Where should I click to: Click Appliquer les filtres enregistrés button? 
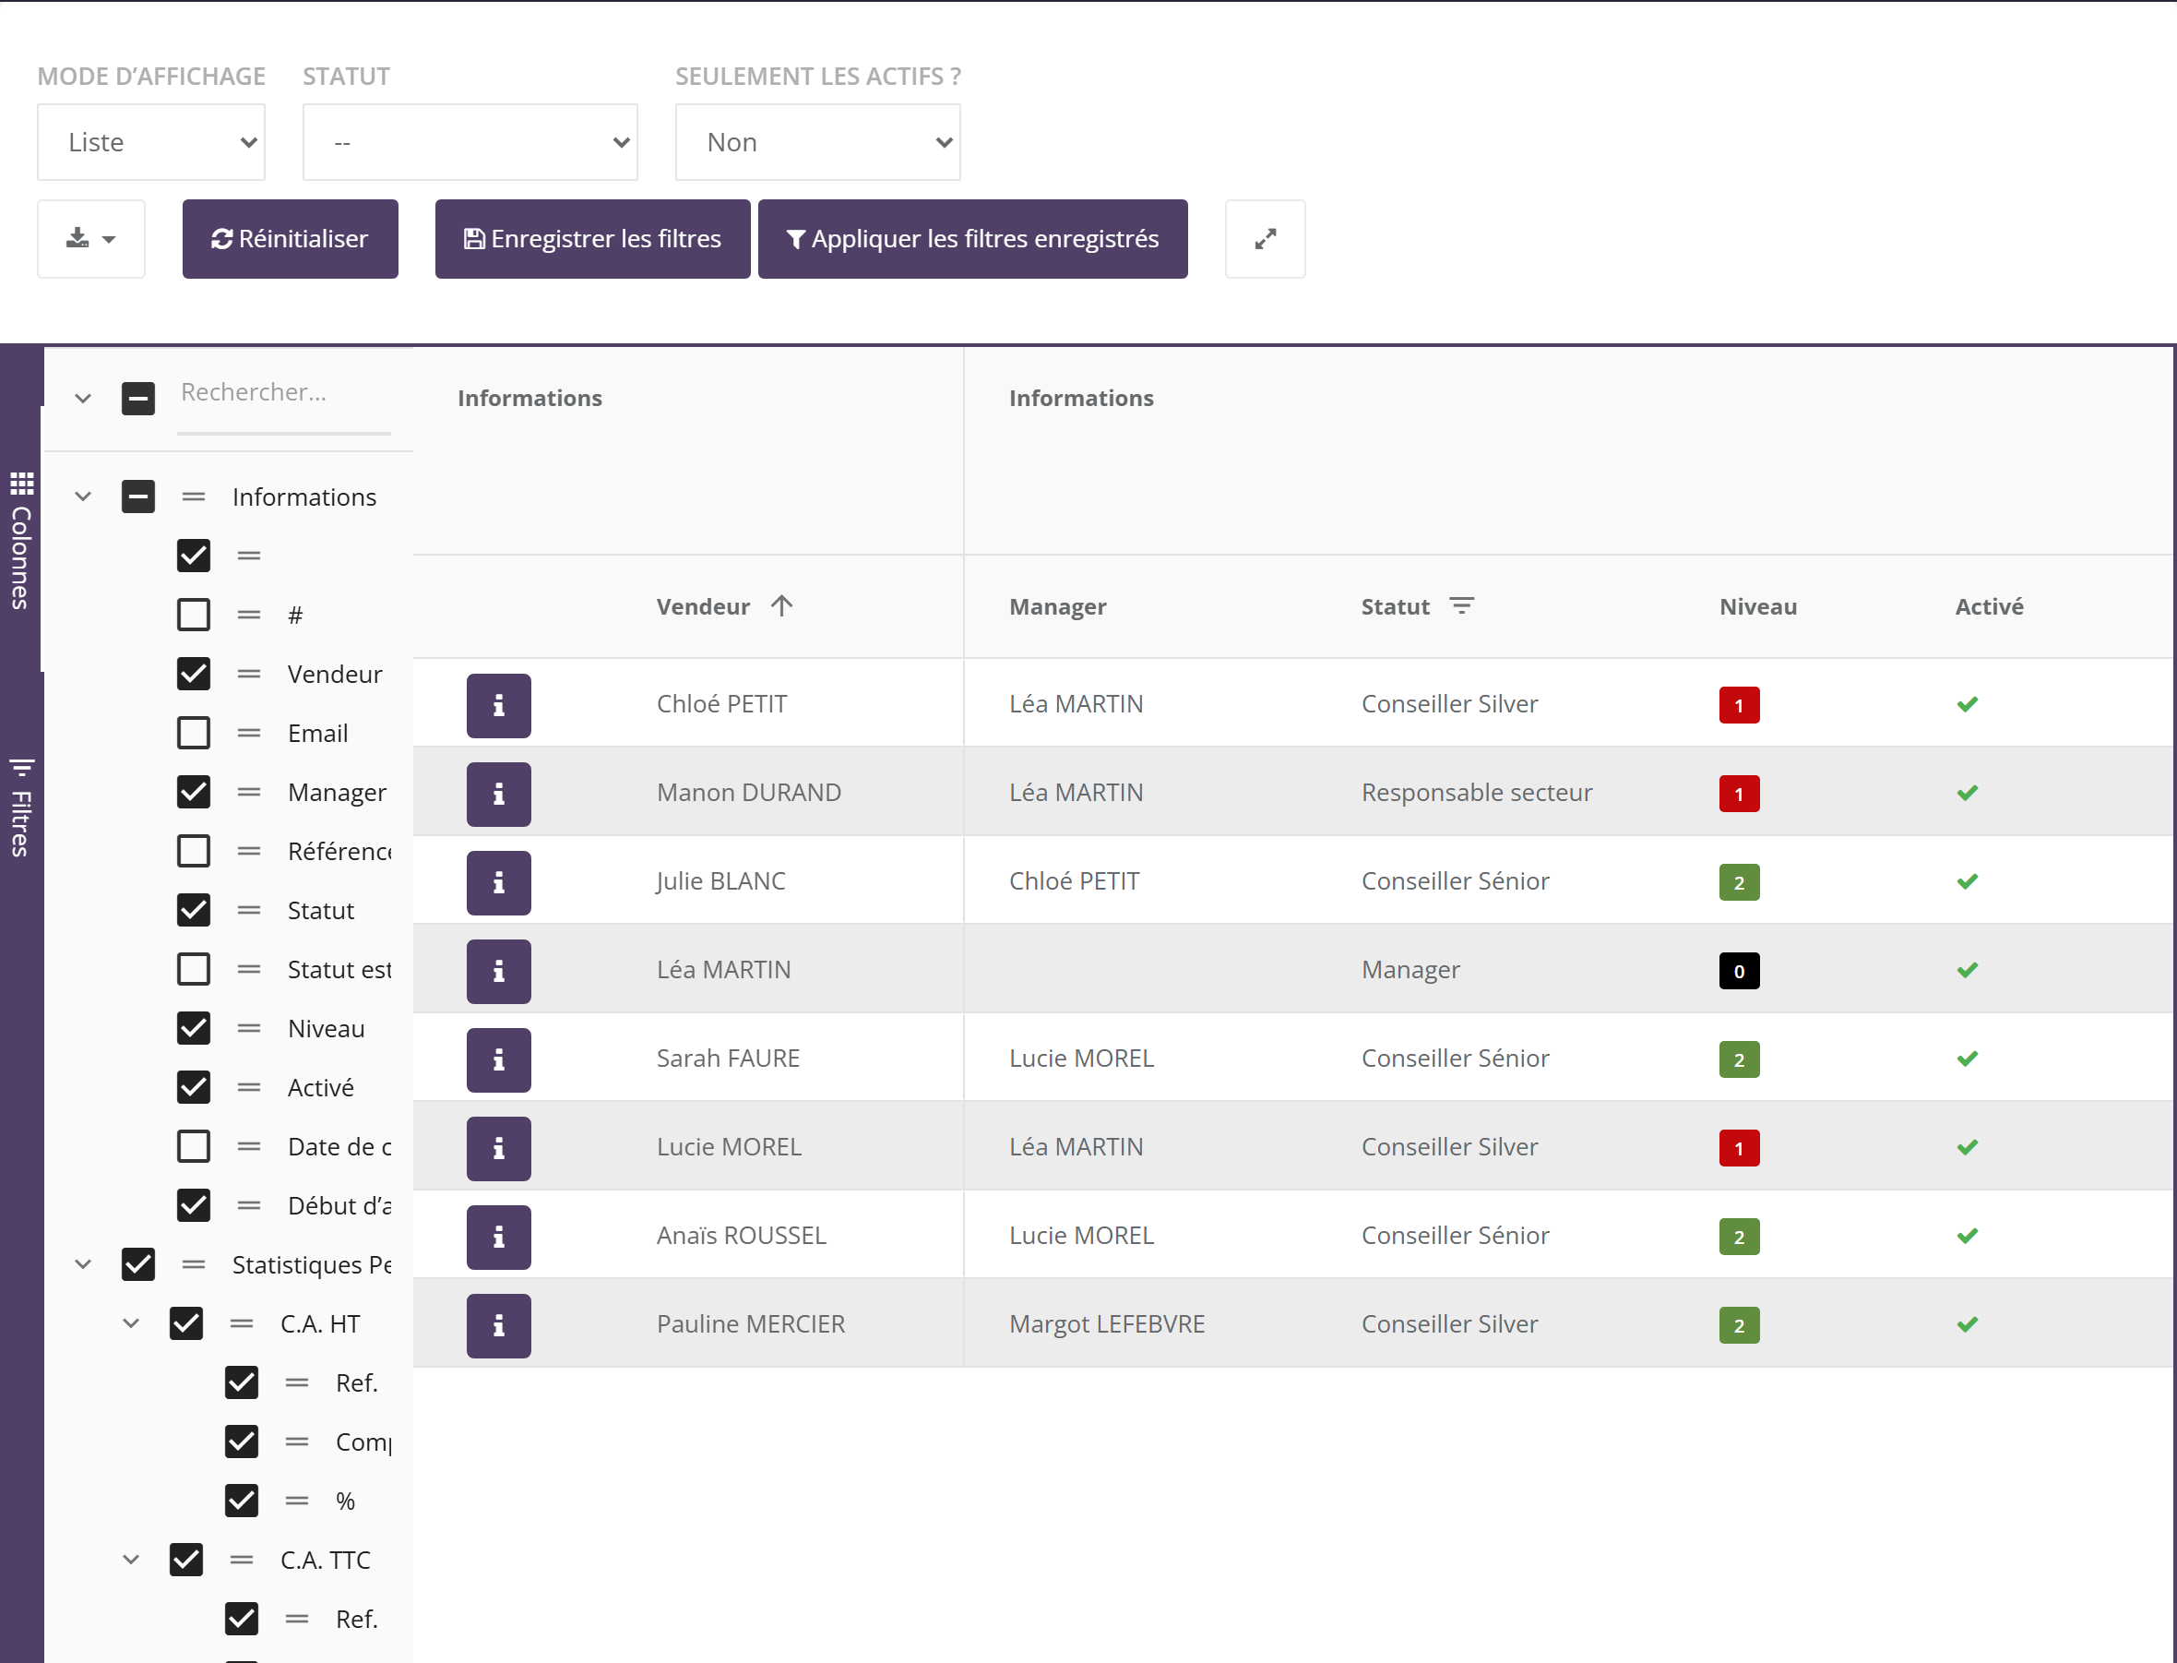[972, 239]
